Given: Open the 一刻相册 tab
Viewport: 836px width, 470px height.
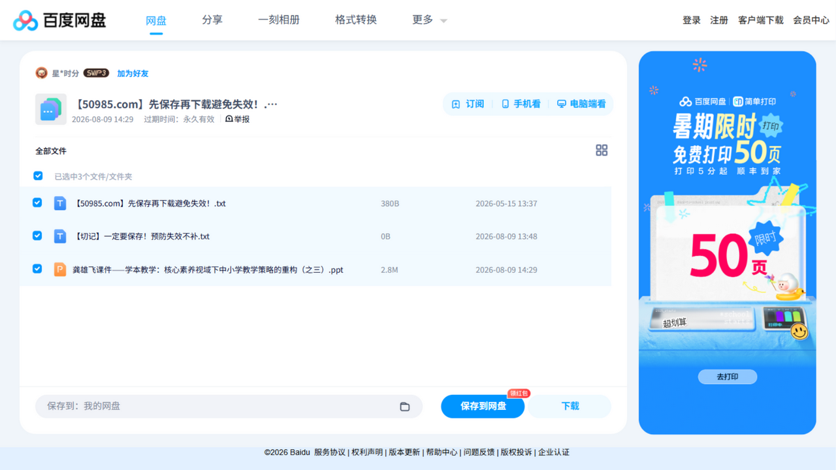Looking at the screenshot, I should tap(279, 20).
